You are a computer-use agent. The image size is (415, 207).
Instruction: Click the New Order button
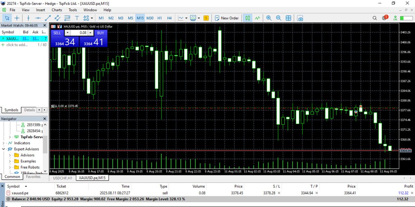[x=227, y=18]
